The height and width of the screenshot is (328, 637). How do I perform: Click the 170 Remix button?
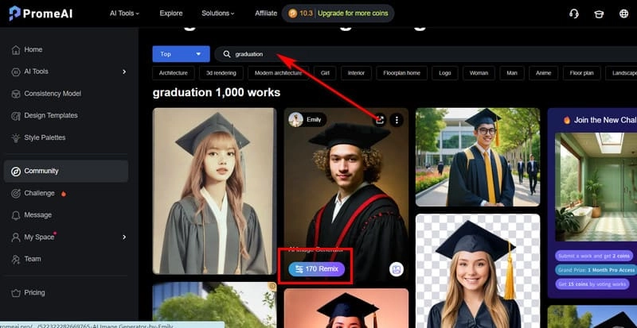click(316, 268)
